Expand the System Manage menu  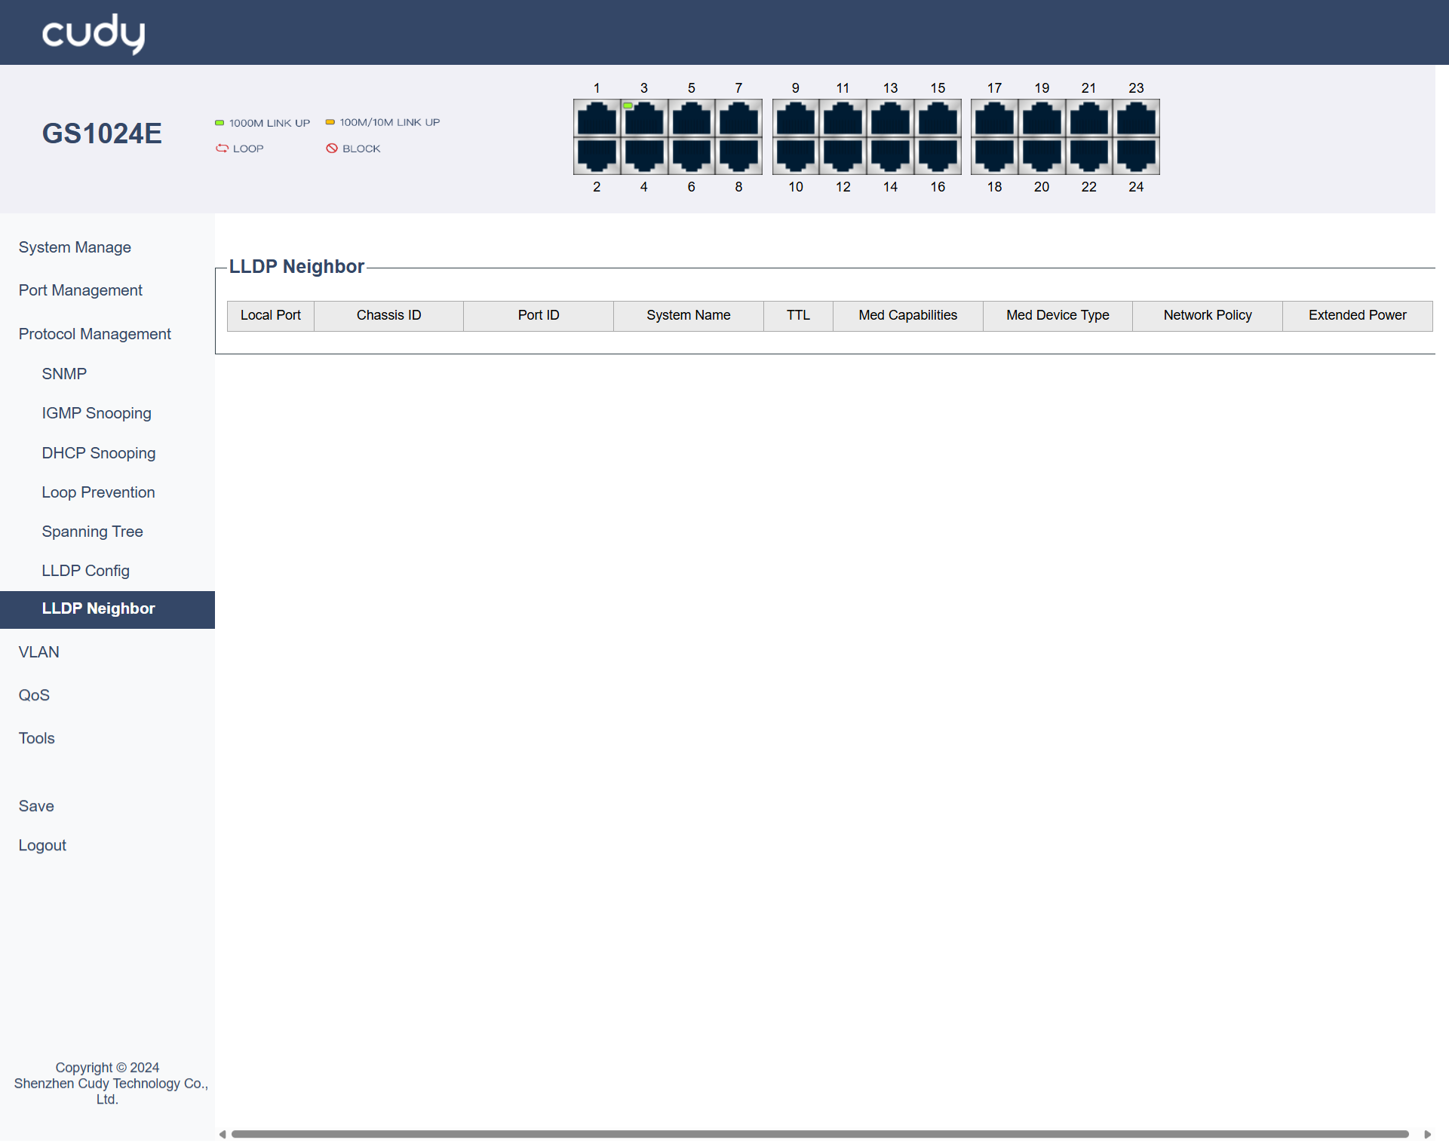coord(75,247)
